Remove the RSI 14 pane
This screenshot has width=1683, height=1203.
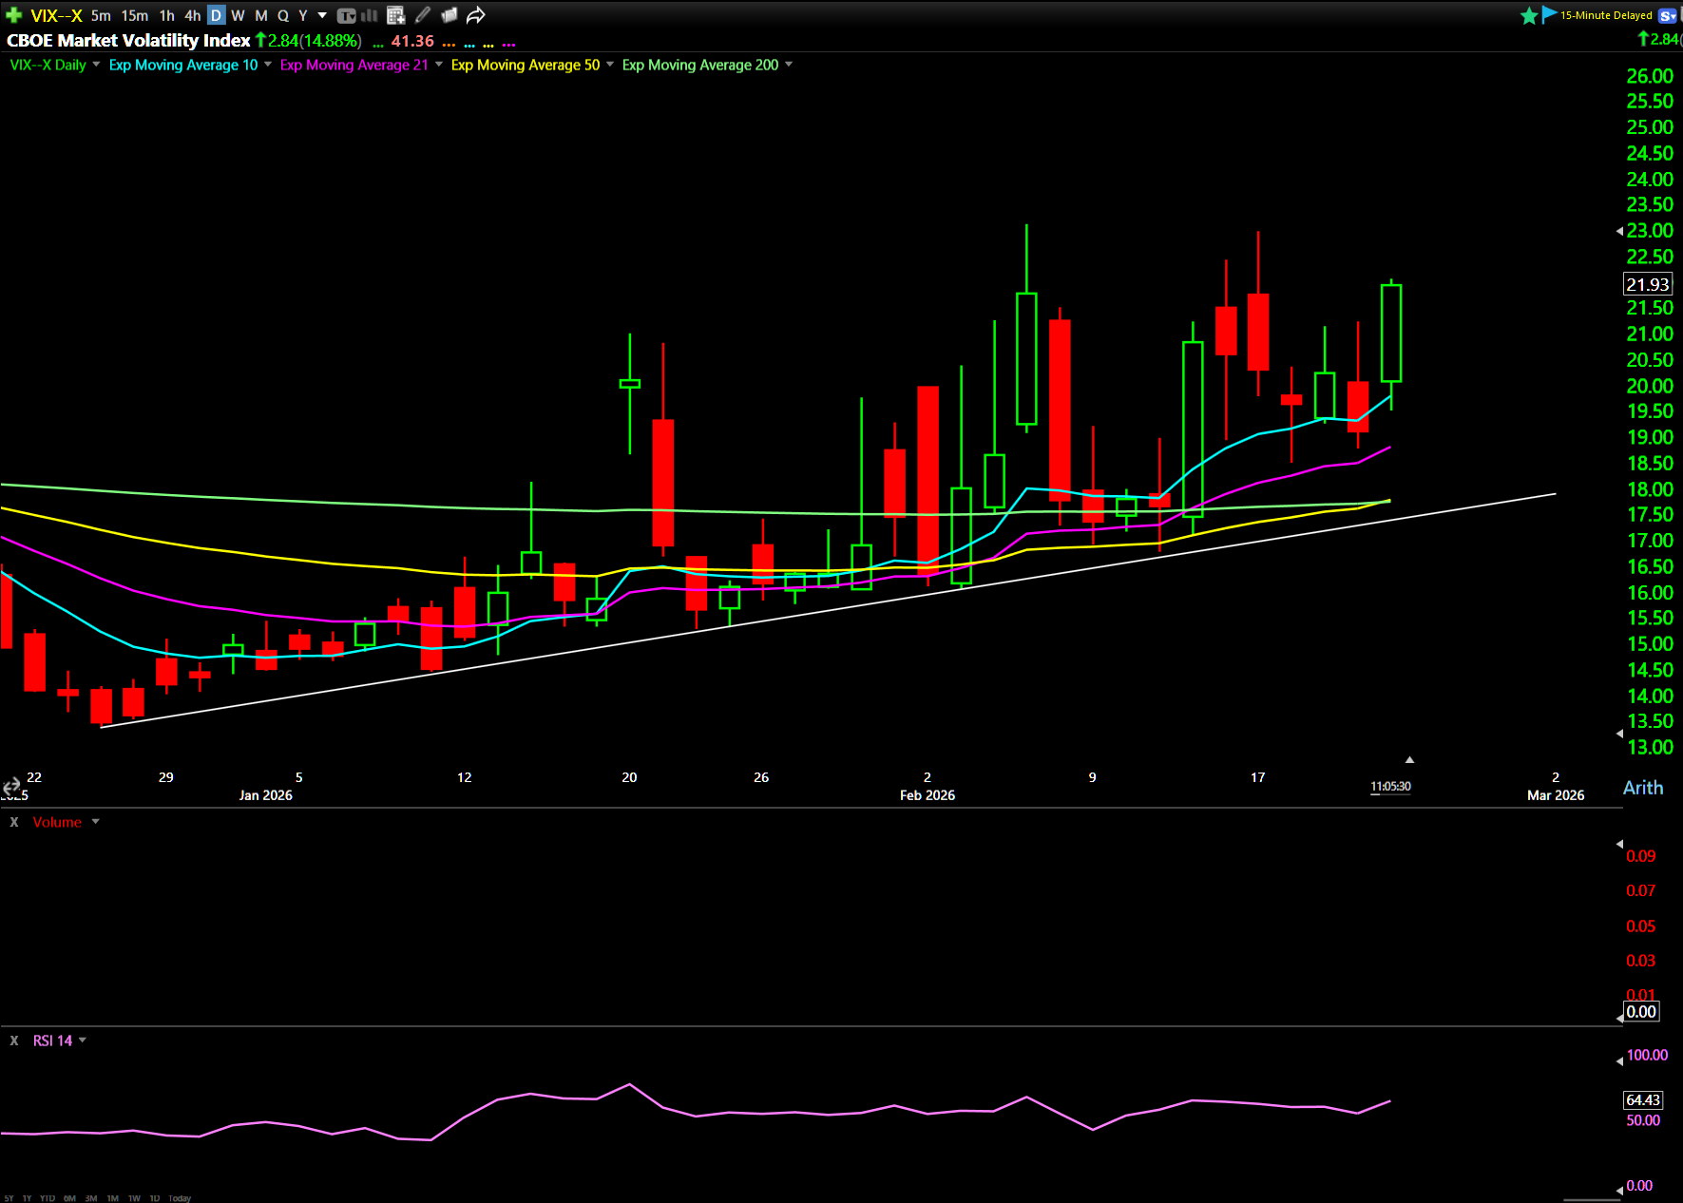coord(14,1041)
